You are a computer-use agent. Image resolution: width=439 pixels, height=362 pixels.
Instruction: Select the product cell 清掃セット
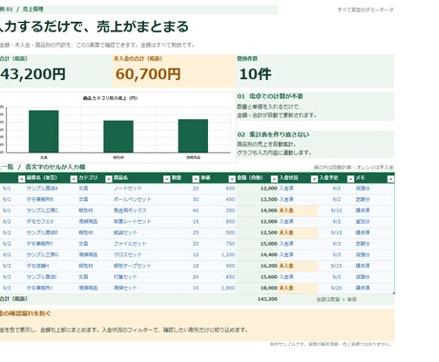[x=125, y=288]
